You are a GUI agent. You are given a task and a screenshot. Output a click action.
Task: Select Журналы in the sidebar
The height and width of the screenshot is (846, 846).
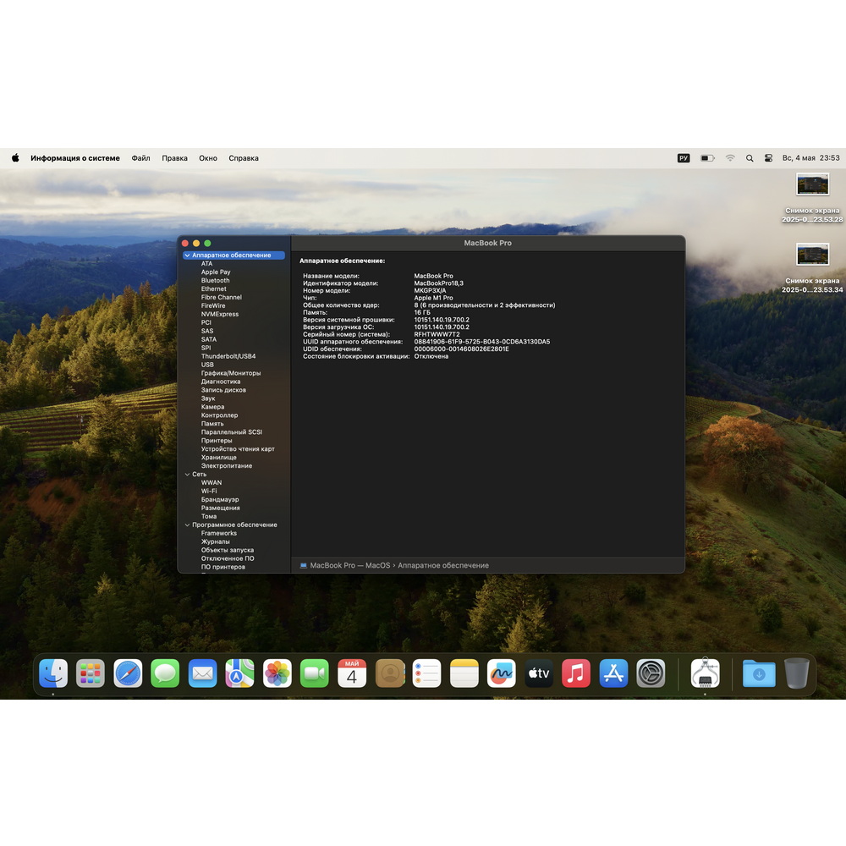215,541
